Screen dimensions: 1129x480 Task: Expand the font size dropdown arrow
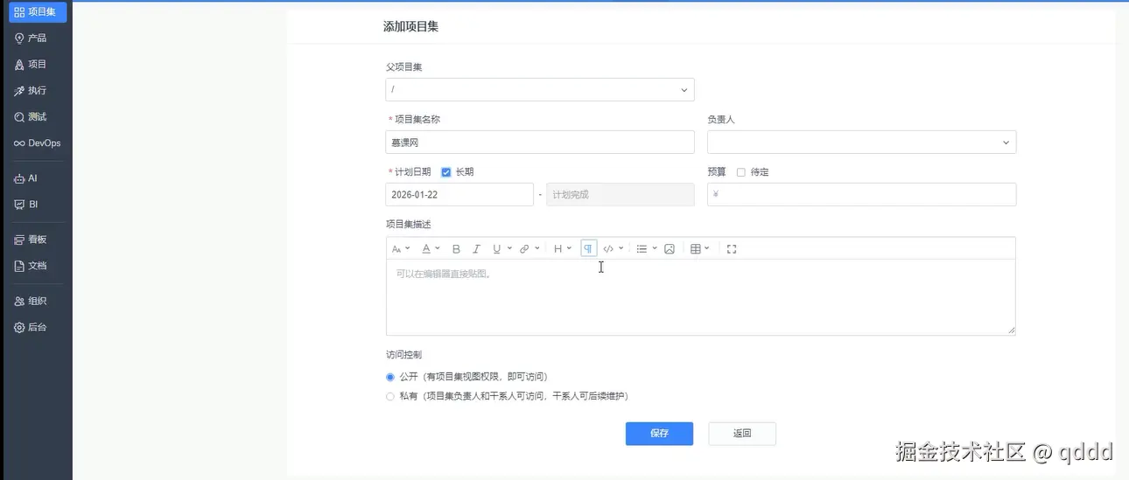[408, 249]
